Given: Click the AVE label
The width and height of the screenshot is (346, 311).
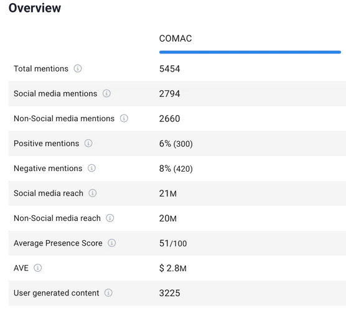Looking at the screenshot, I should pyautogui.click(x=21, y=268).
